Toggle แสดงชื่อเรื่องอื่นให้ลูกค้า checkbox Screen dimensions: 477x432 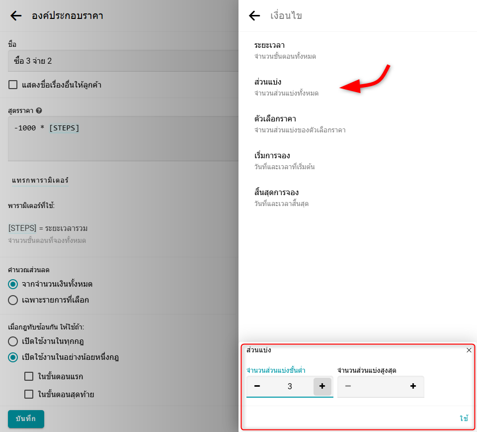13,85
